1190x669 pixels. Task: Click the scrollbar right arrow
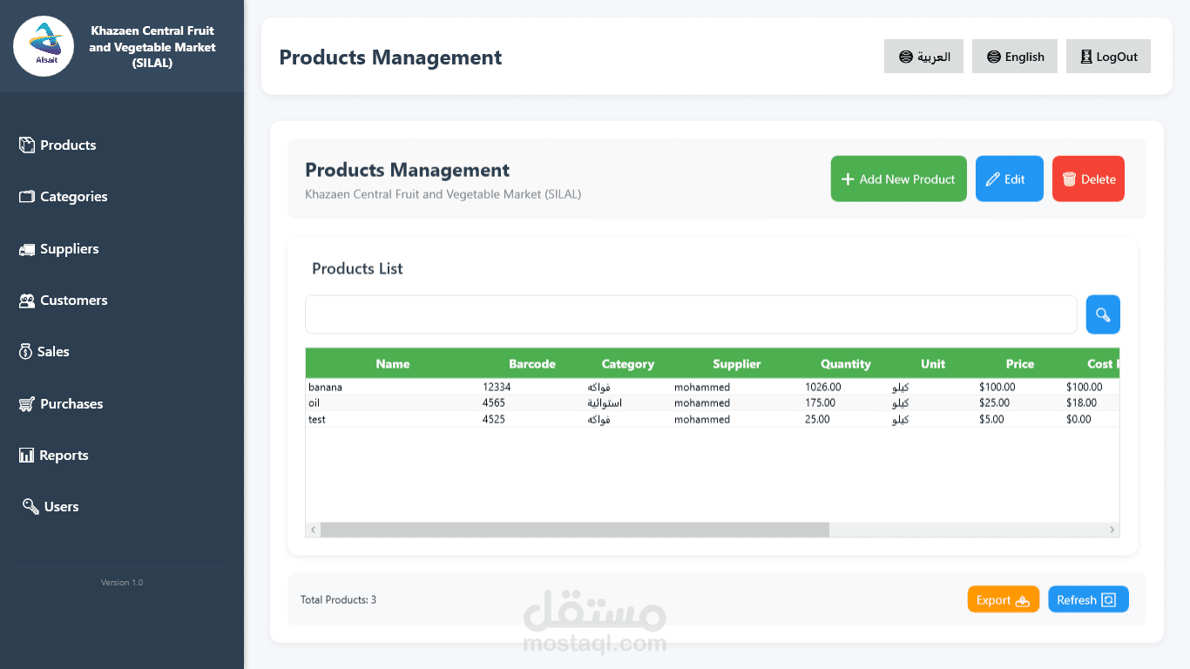[1112, 530]
